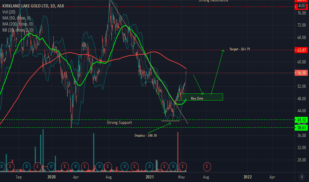Click the 28.00 value on the price axis

301,160
